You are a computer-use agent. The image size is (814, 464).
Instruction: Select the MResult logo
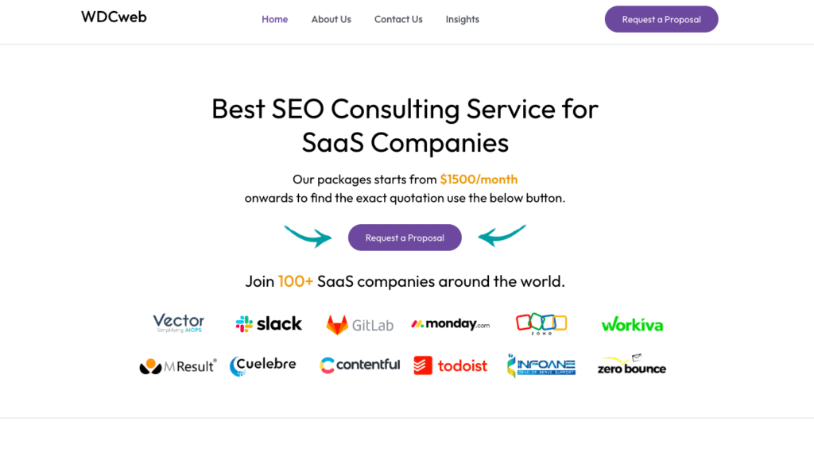pos(178,366)
